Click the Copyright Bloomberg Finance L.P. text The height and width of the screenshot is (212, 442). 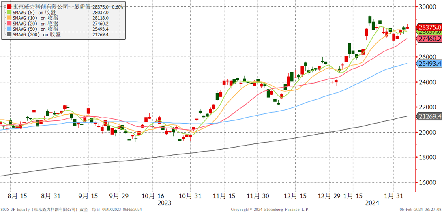coord(270,210)
